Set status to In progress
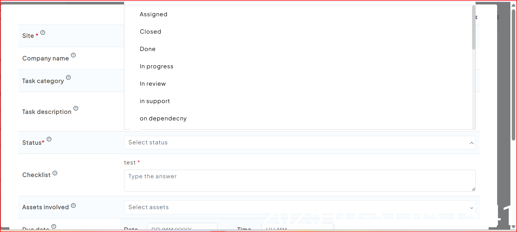 [x=157, y=66]
